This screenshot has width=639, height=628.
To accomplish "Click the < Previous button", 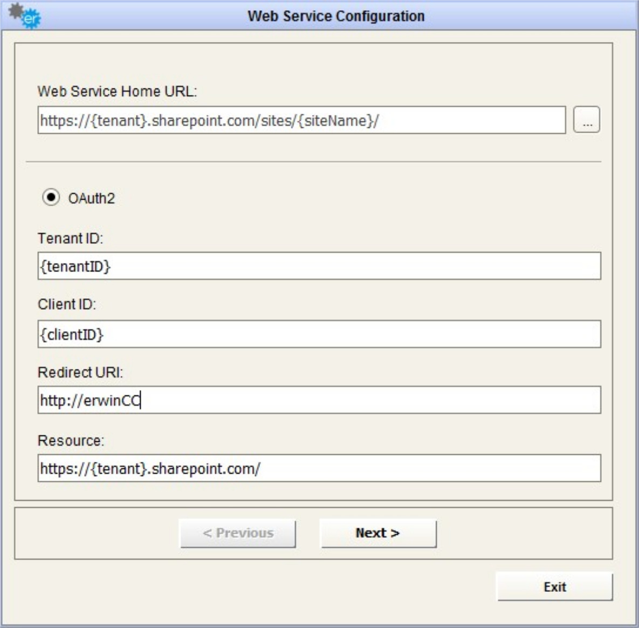I will pos(238,534).
